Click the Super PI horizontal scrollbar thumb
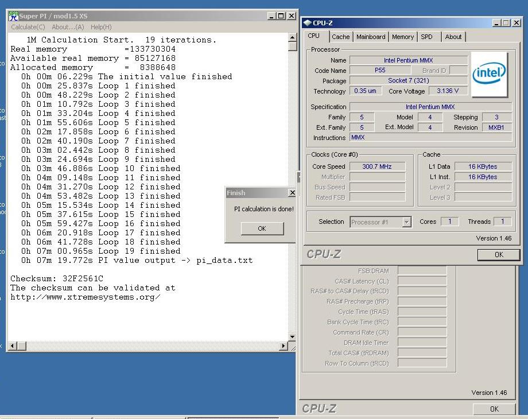The image size is (528, 419). tap(22, 346)
